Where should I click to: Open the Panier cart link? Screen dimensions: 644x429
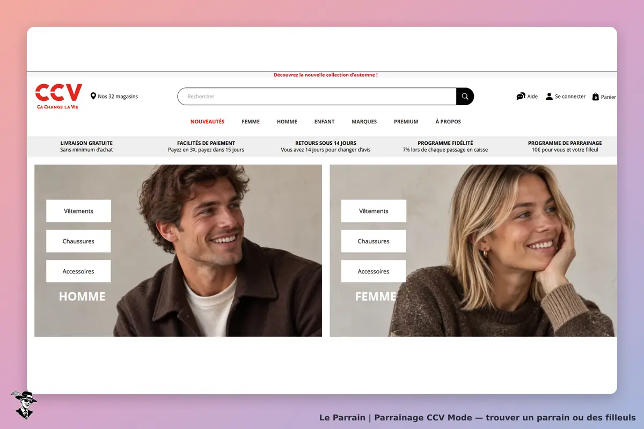click(604, 97)
